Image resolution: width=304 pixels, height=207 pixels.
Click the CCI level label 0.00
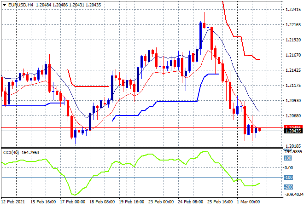289,168
